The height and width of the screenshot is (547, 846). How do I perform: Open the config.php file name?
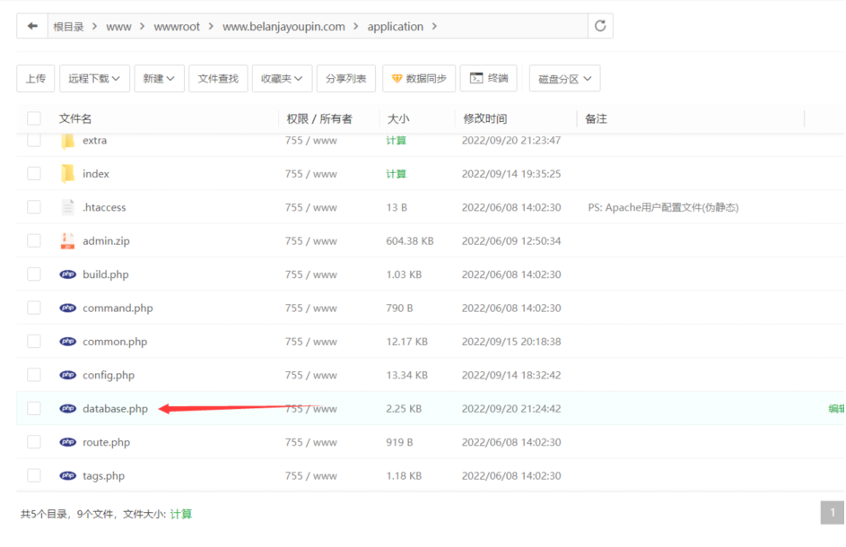[109, 375]
